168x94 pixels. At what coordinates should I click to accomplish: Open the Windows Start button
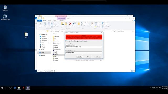2,88
